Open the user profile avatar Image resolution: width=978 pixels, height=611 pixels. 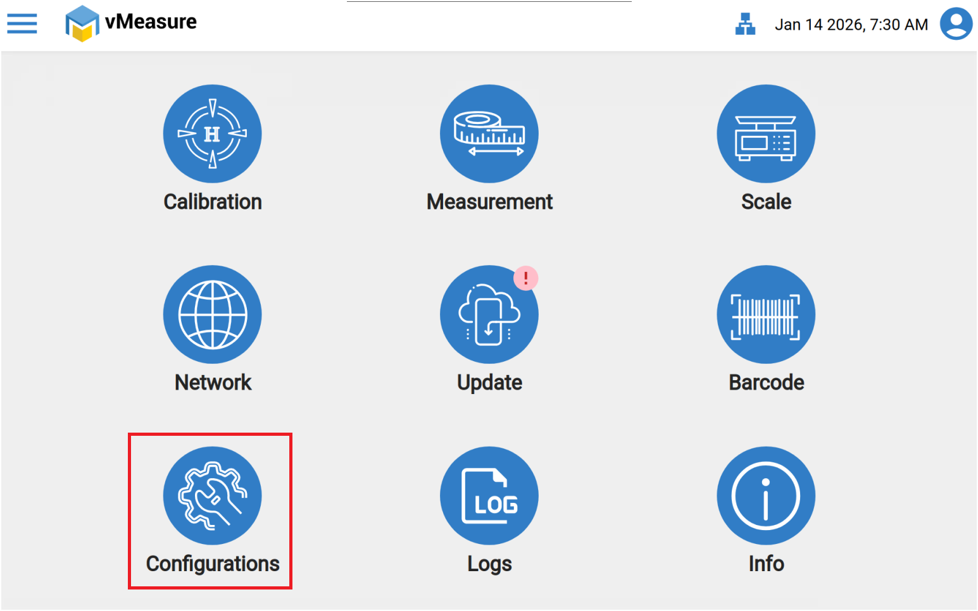tap(956, 24)
